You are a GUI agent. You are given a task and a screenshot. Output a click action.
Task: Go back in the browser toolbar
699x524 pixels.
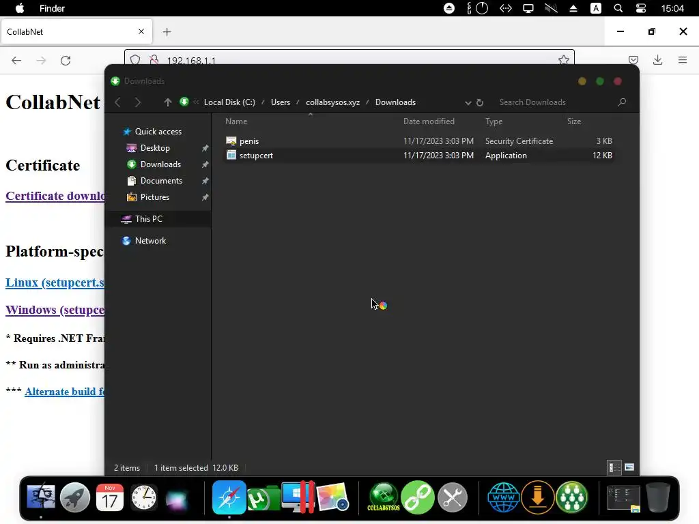coord(16,60)
